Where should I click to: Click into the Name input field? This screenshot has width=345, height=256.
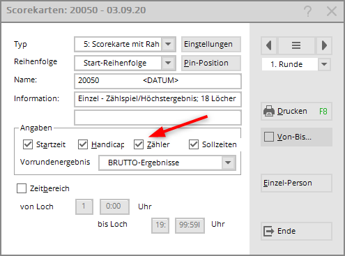158,81
